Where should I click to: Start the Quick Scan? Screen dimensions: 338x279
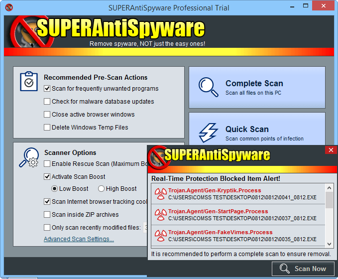tap(257, 129)
